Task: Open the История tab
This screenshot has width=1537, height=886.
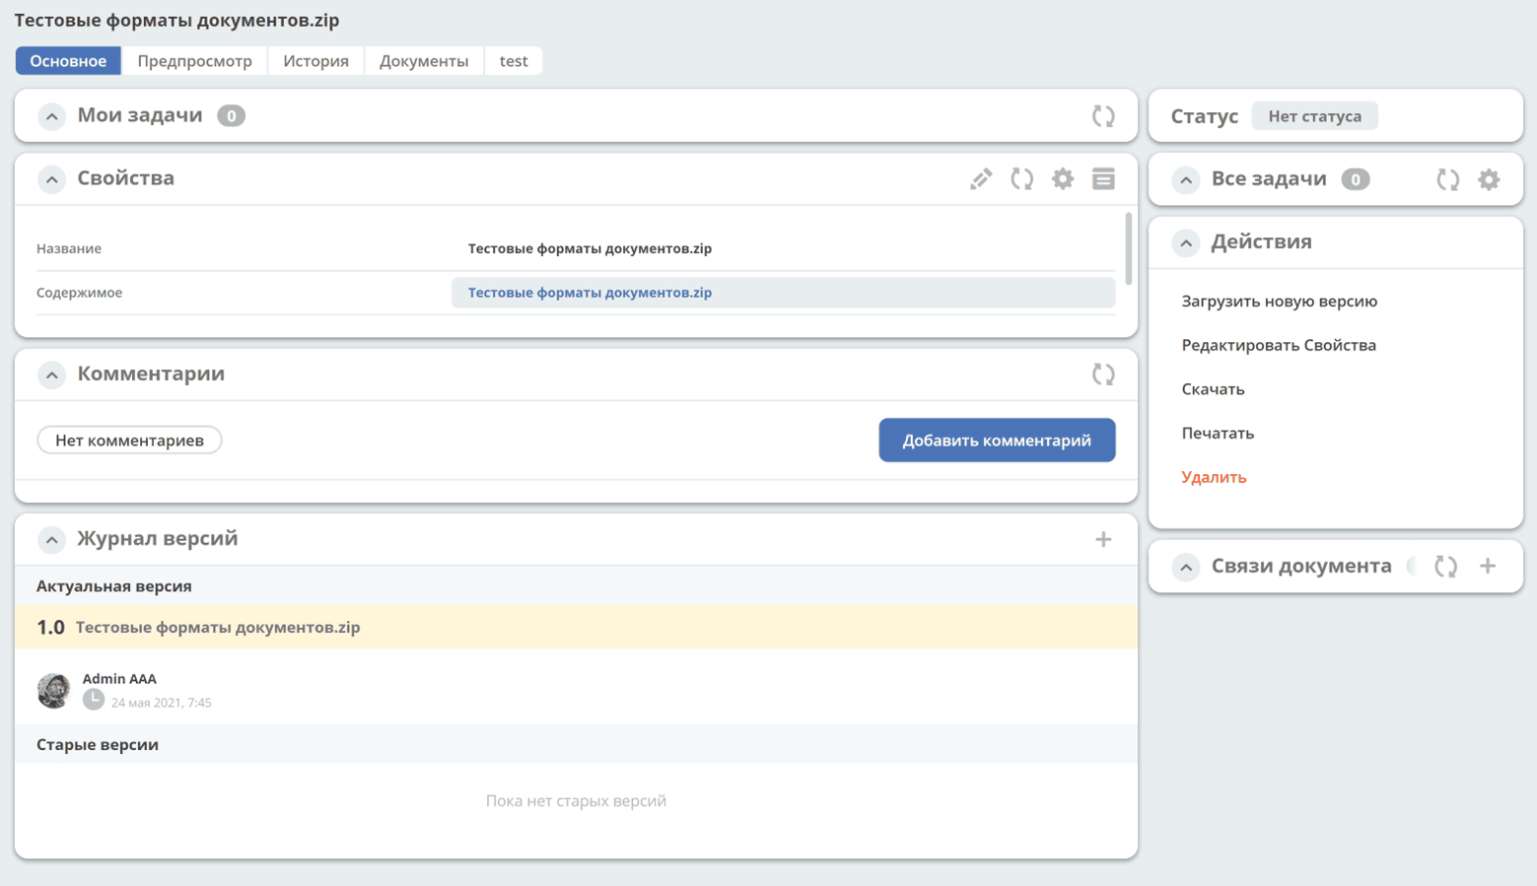Action: tap(315, 60)
